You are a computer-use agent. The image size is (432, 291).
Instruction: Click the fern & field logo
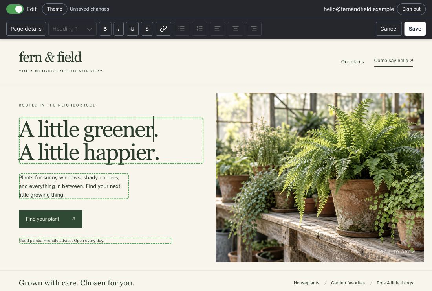pos(50,57)
